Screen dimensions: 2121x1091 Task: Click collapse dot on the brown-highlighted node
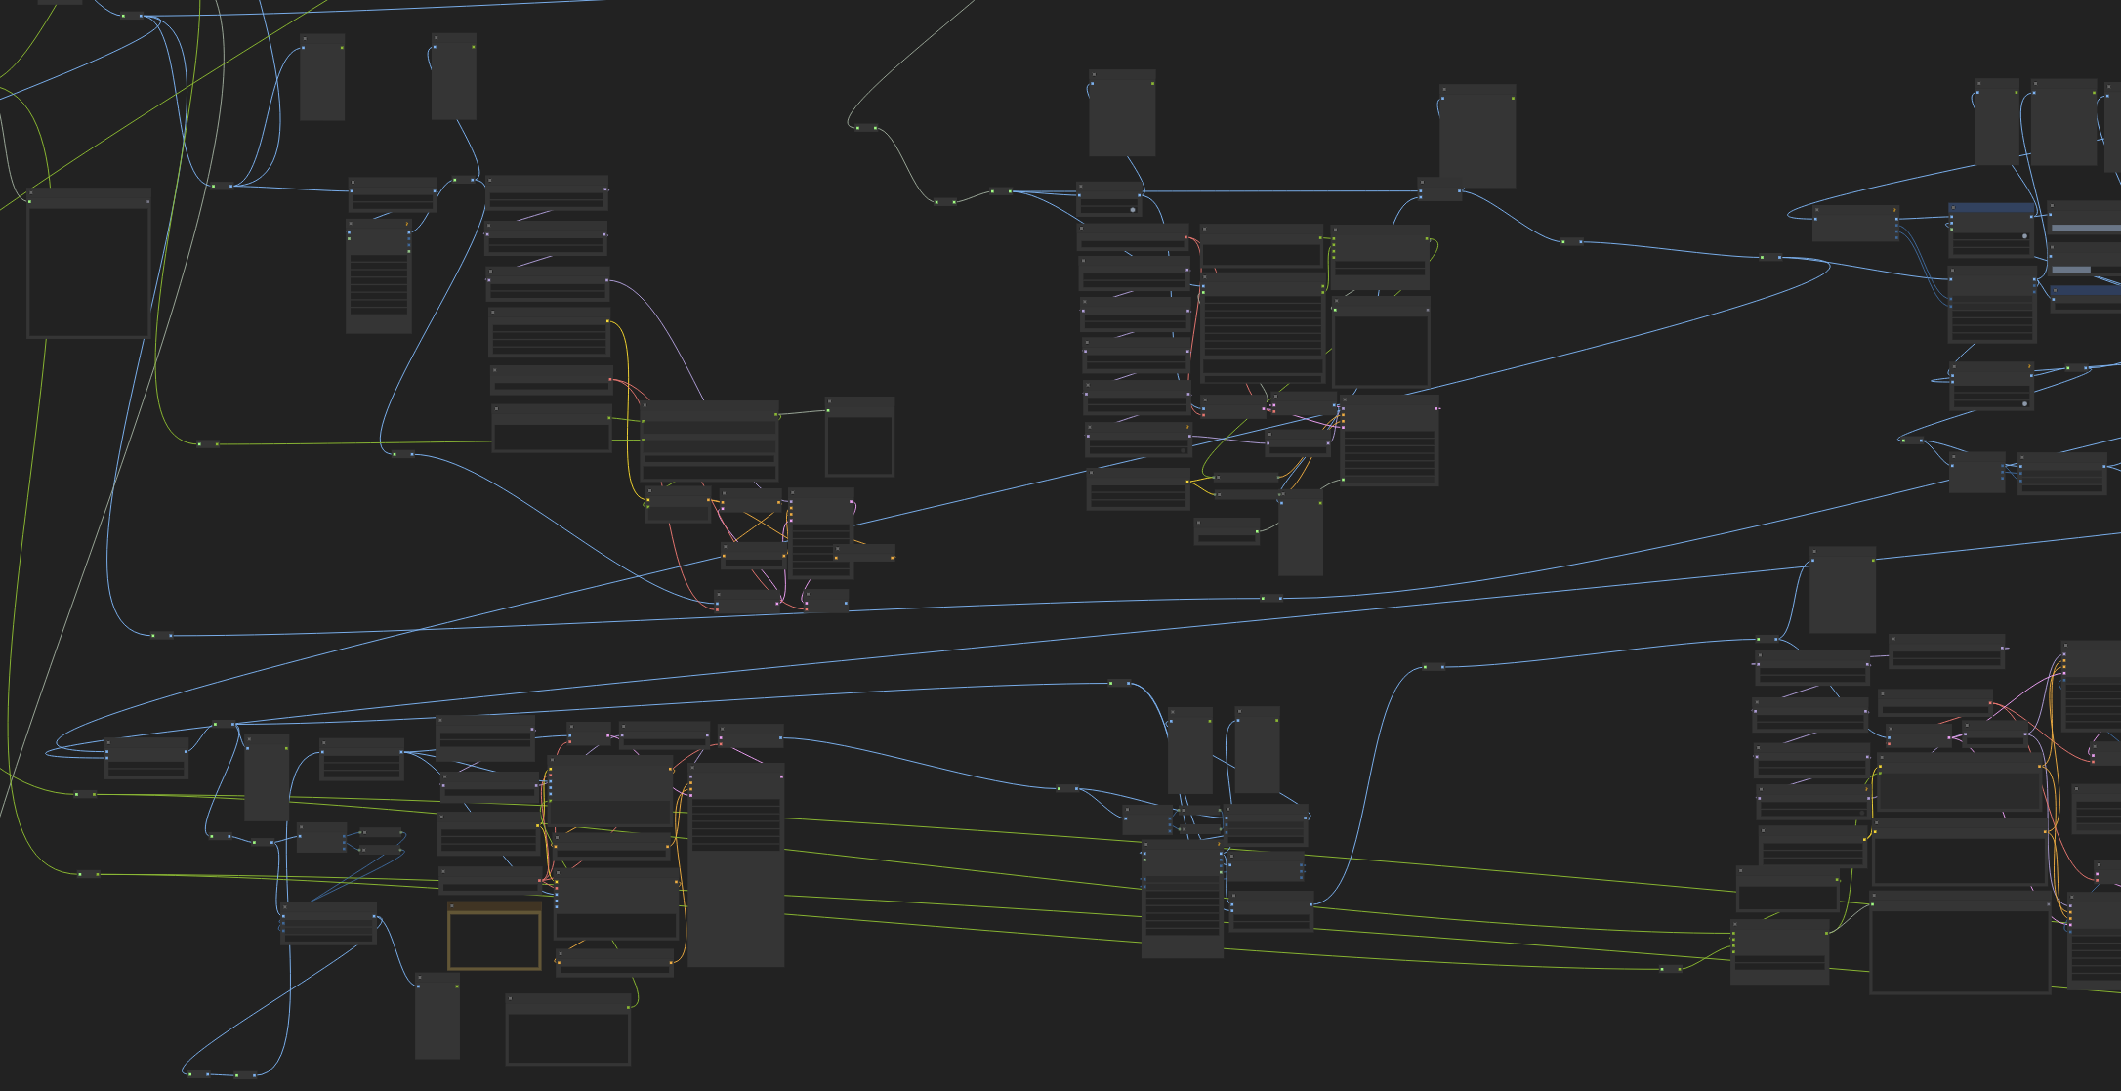pyautogui.click(x=452, y=907)
